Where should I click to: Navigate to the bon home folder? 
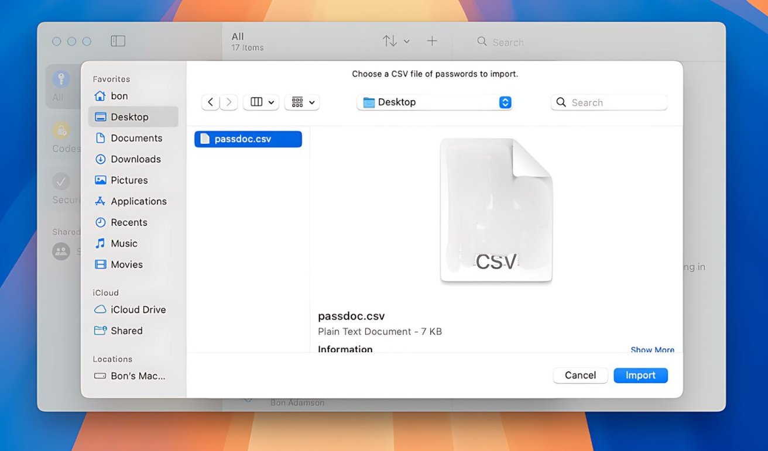point(118,95)
